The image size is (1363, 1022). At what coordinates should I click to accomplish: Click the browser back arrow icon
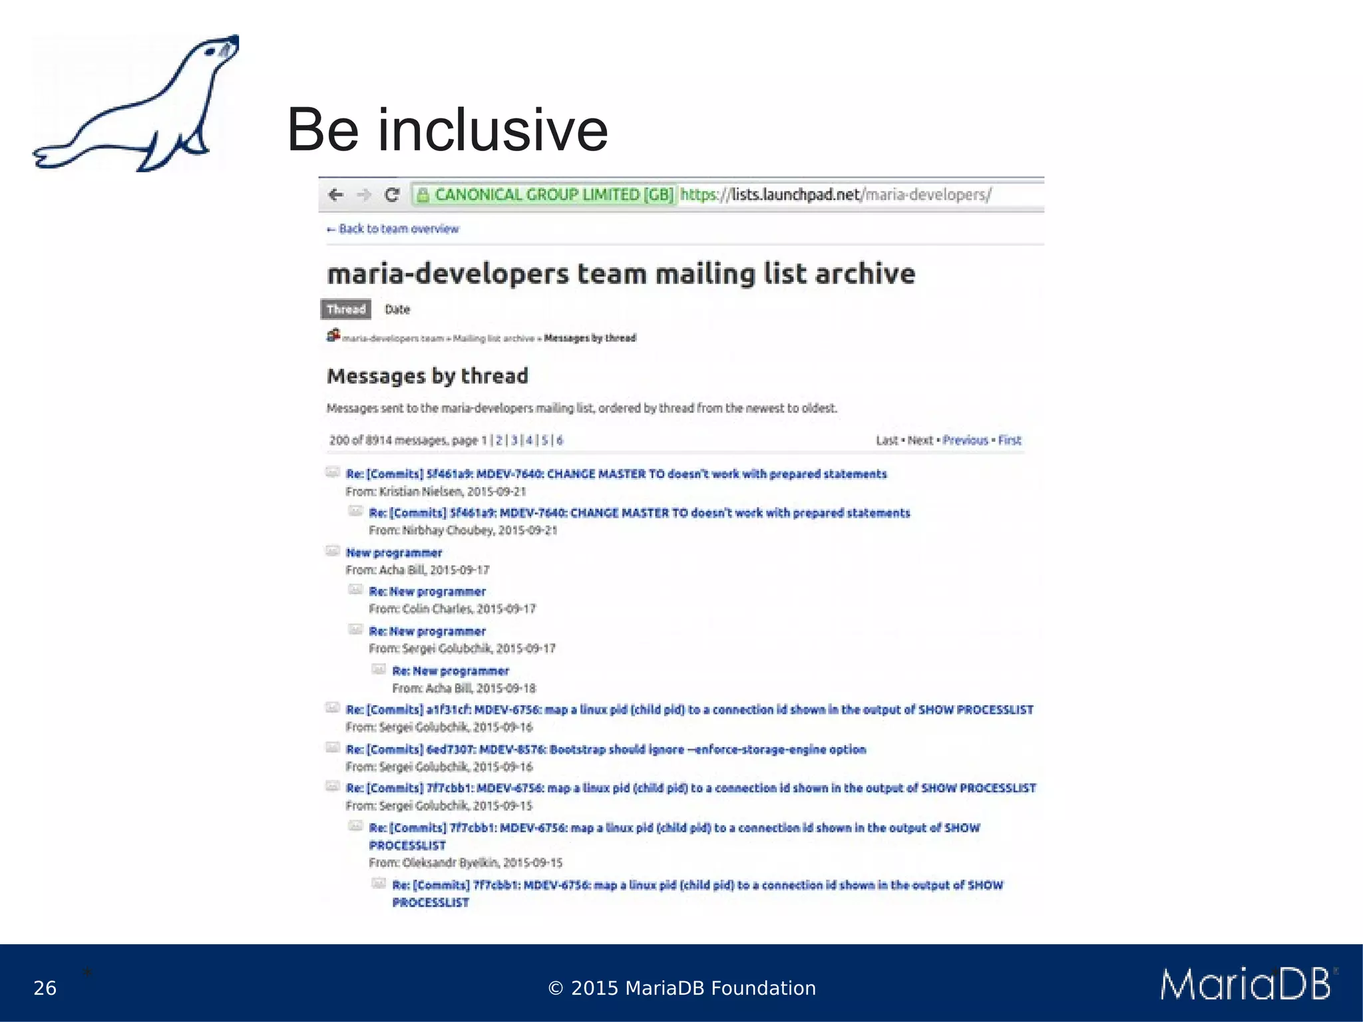[336, 195]
